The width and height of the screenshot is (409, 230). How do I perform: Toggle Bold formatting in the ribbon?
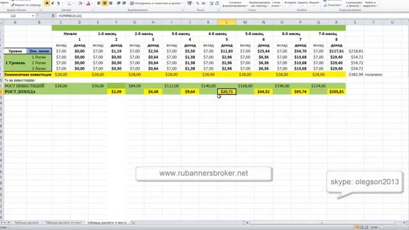pyautogui.click(x=47, y=3)
